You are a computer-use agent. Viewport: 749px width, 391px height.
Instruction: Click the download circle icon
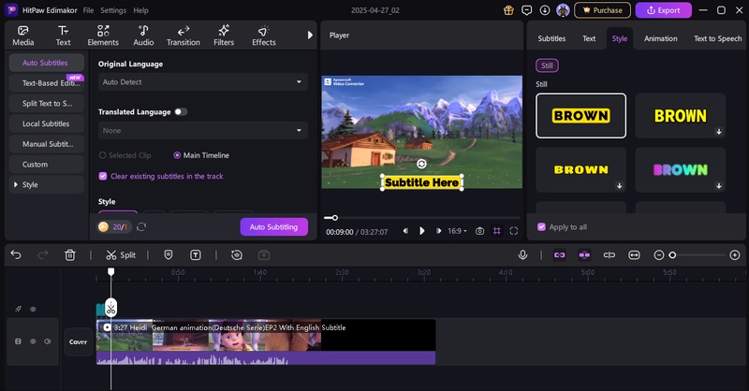tap(545, 10)
